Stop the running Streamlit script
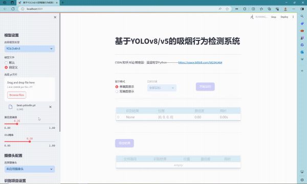The height and width of the screenshot is (184, 307). (274, 17)
